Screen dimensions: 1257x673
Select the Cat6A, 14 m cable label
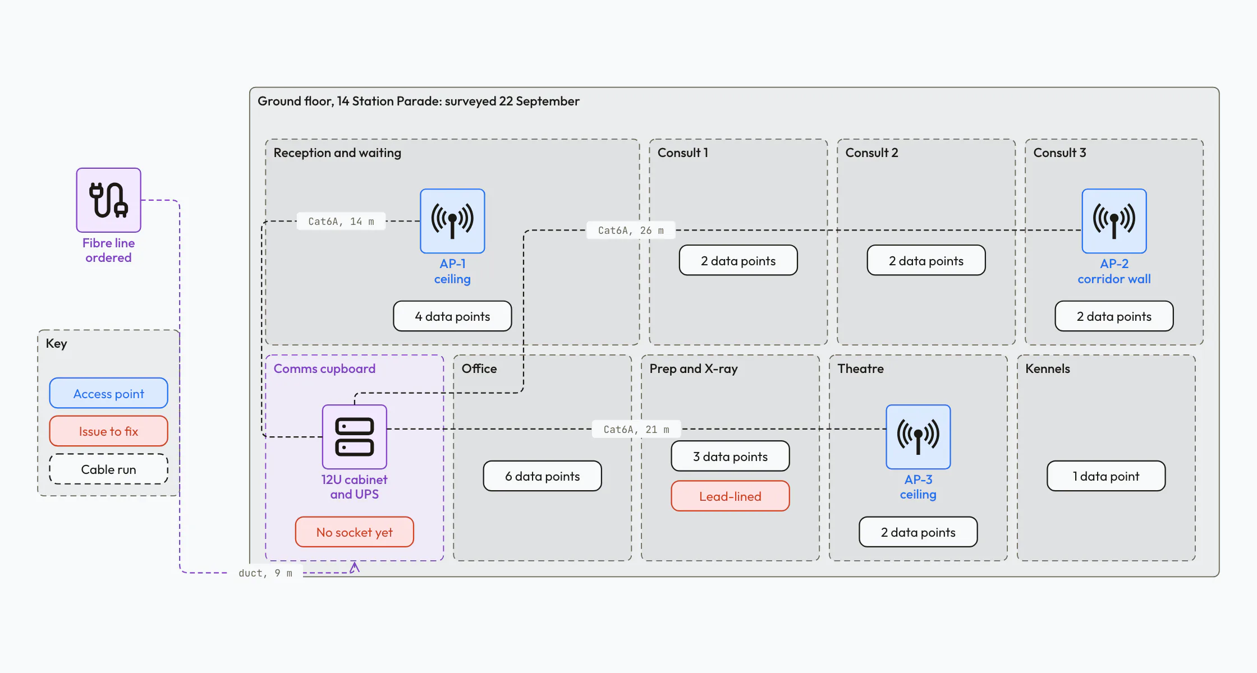click(341, 221)
